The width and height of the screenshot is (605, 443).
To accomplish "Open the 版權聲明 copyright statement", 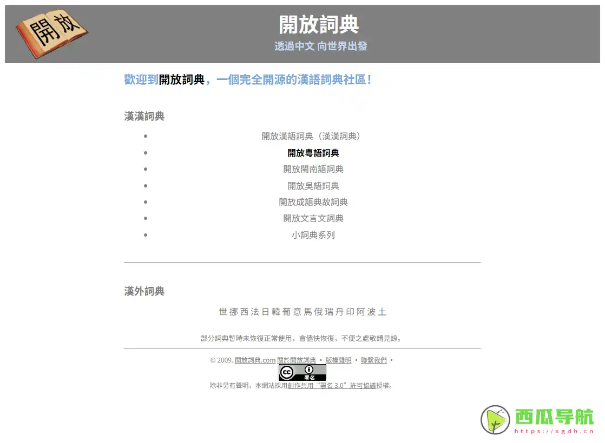I will point(339,360).
